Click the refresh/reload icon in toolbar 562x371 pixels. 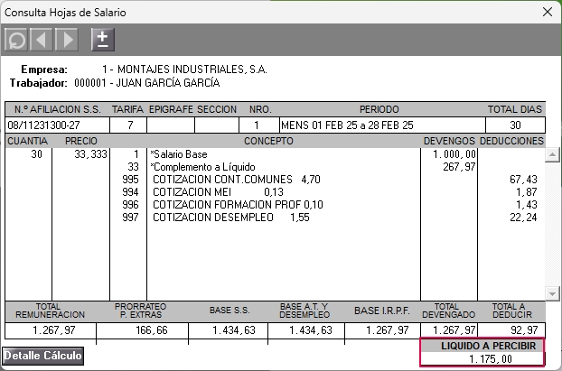click(16, 40)
